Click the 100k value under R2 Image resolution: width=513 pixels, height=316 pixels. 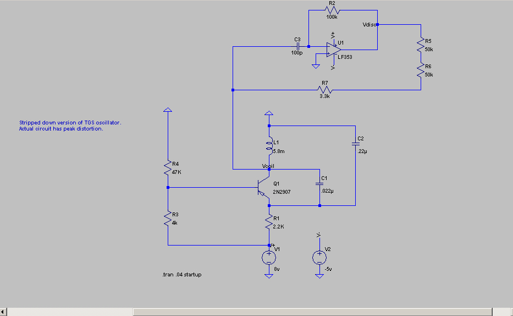332,17
